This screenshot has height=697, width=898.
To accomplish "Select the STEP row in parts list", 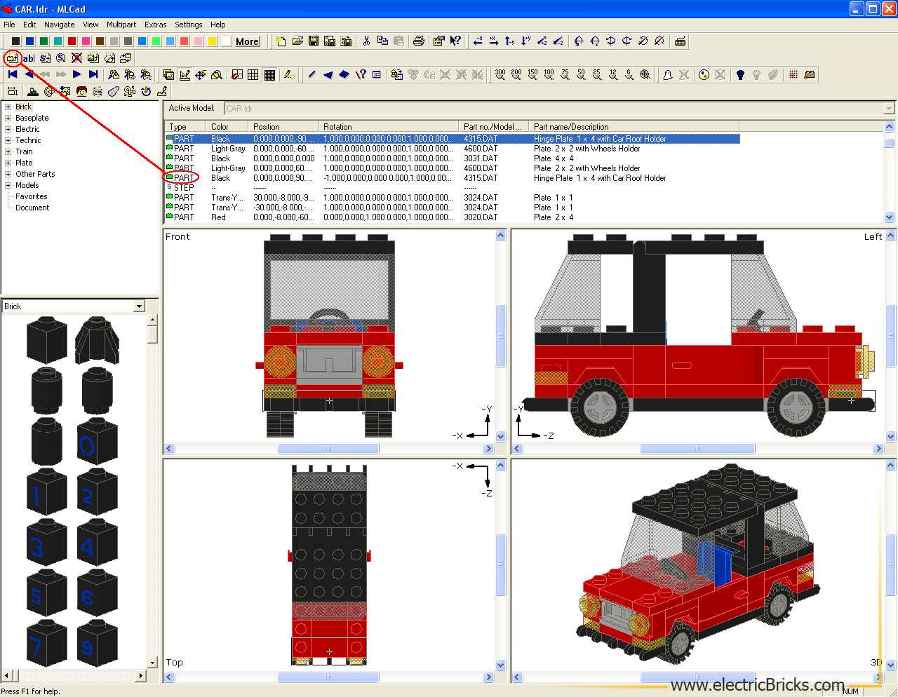I will point(453,188).
